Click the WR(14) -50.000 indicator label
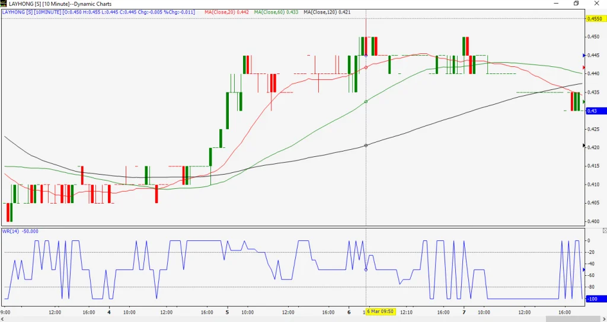The width and height of the screenshot is (607, 322). (20, 231)
